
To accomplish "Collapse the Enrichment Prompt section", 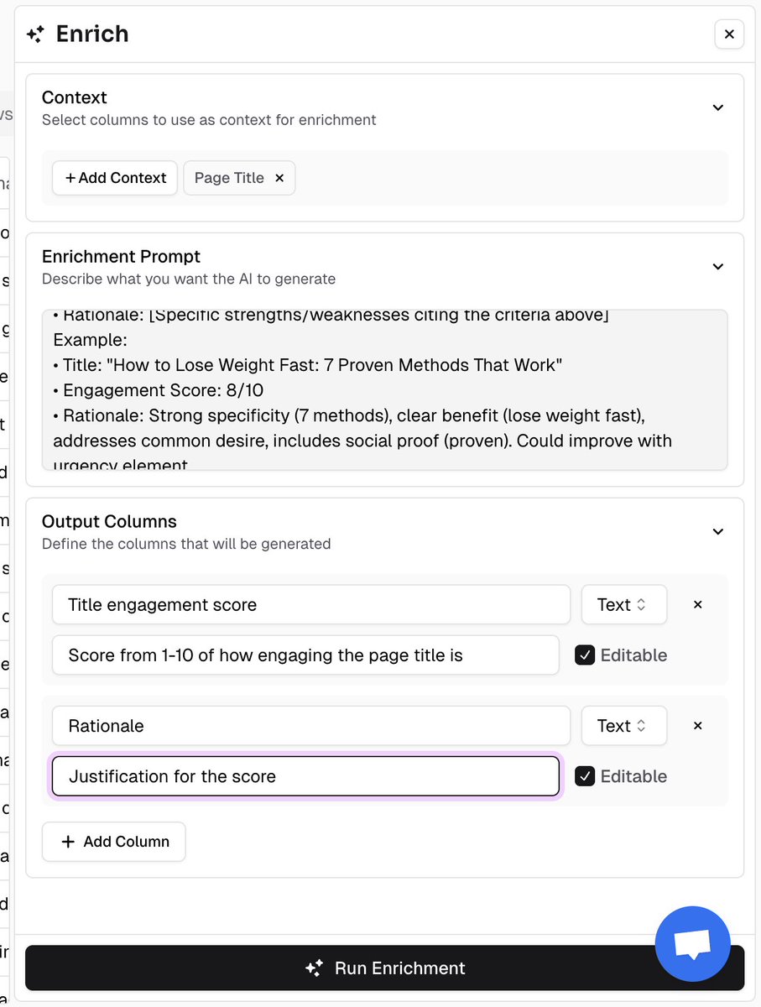I will (717, 266).
